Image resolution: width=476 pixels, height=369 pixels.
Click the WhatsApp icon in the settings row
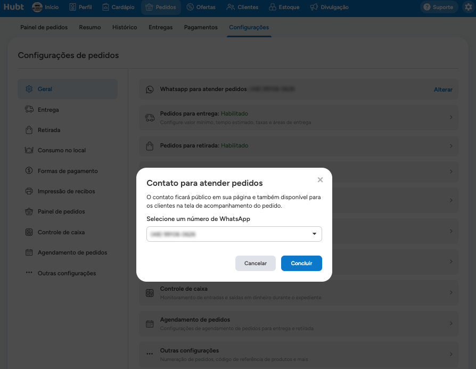click(150, 89)
